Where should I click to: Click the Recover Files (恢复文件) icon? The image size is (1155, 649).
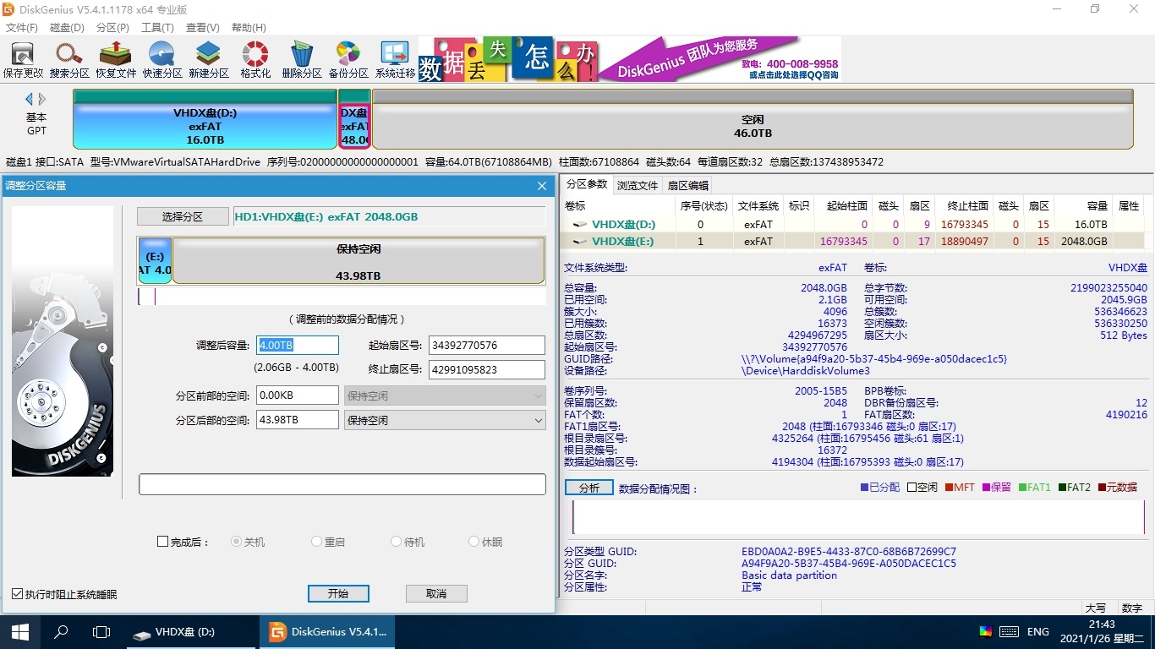pos(116,59)
